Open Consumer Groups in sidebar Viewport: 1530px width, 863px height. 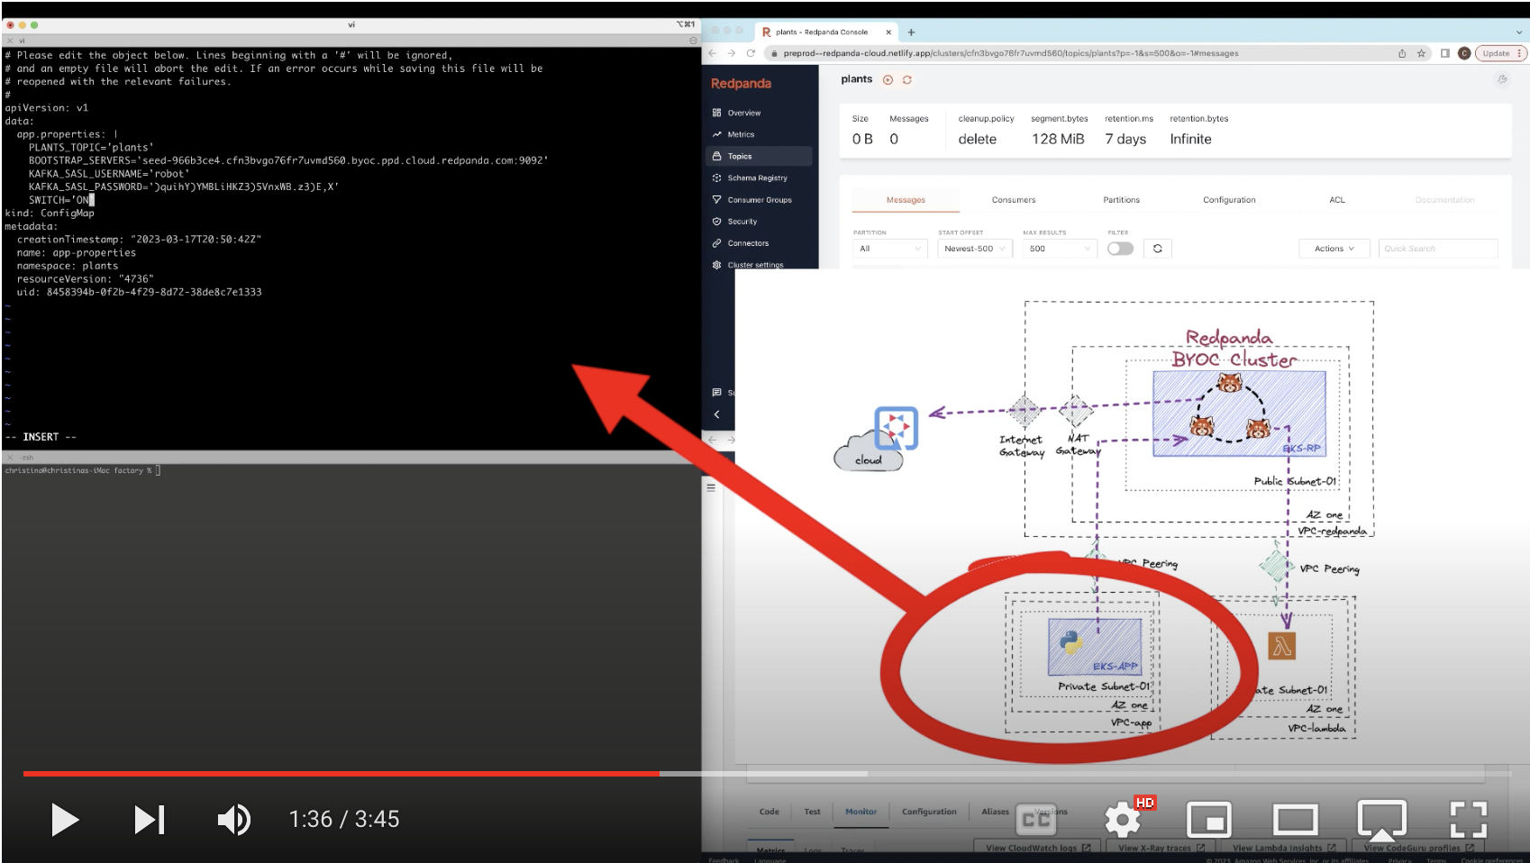point(760,199)
